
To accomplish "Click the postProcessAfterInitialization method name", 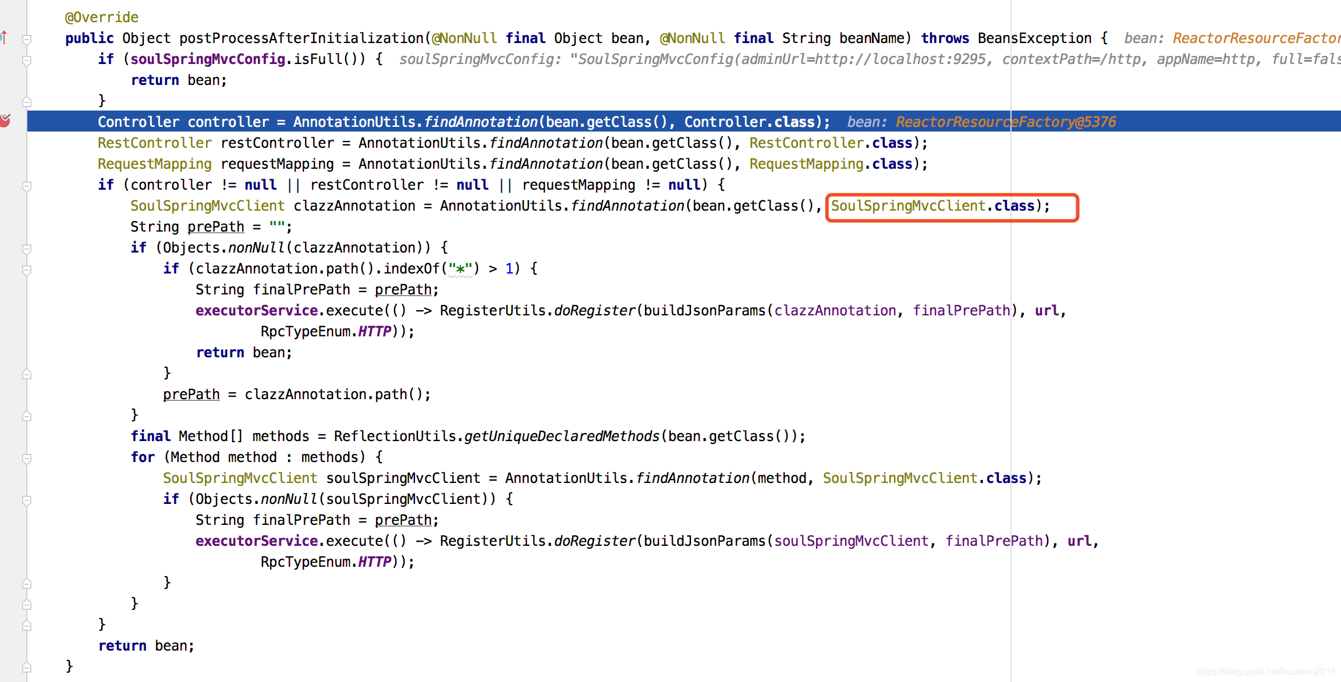I will [301, 38].
